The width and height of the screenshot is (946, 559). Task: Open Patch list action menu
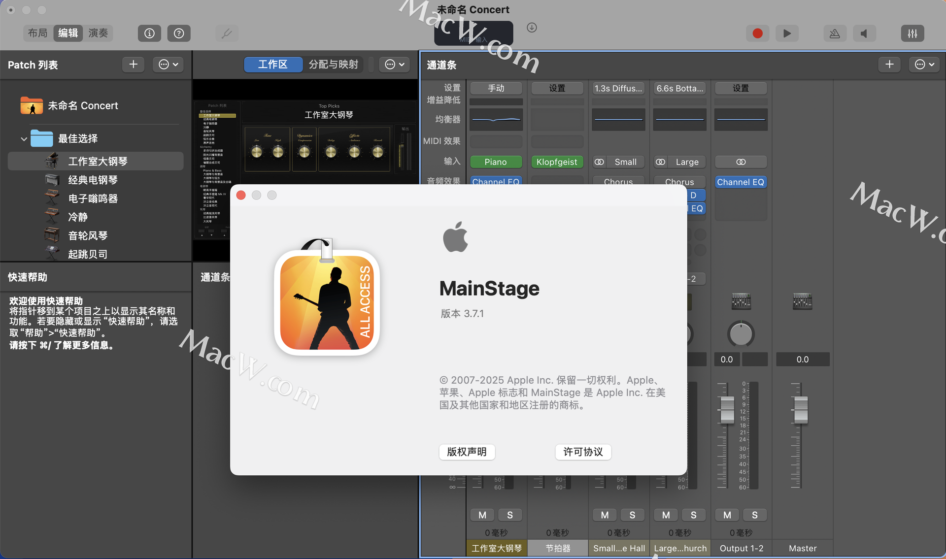(x=168, y=65)
